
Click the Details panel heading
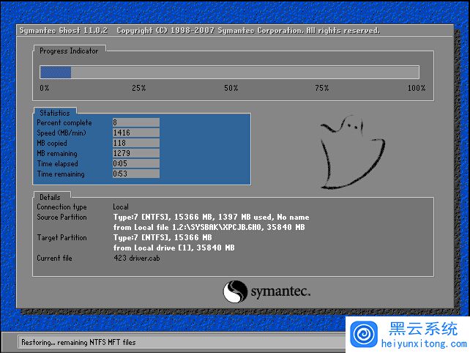click(x=51, y=197)
